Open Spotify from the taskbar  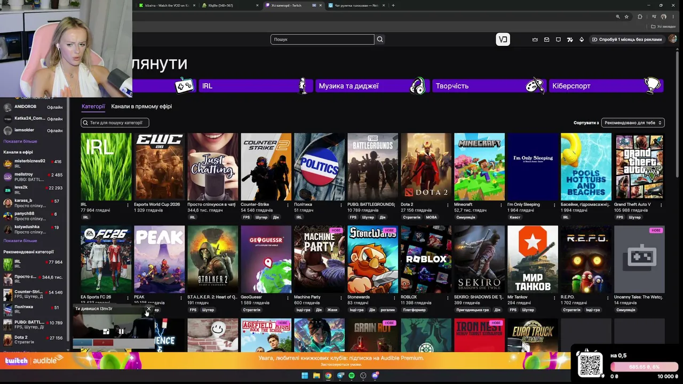pyautogui.click(x=352, y=376)
